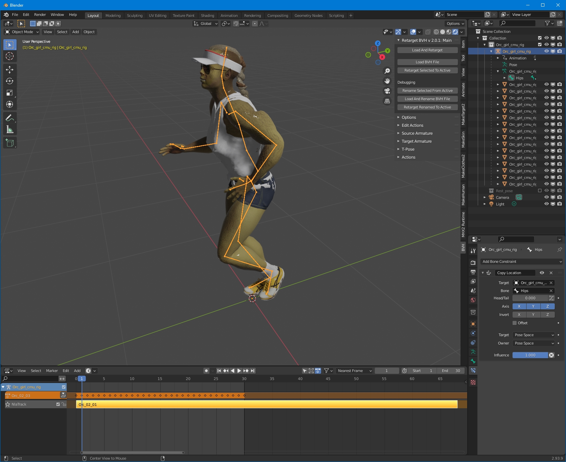
Task: Open the Render properties tab
Action: (473, 263)
